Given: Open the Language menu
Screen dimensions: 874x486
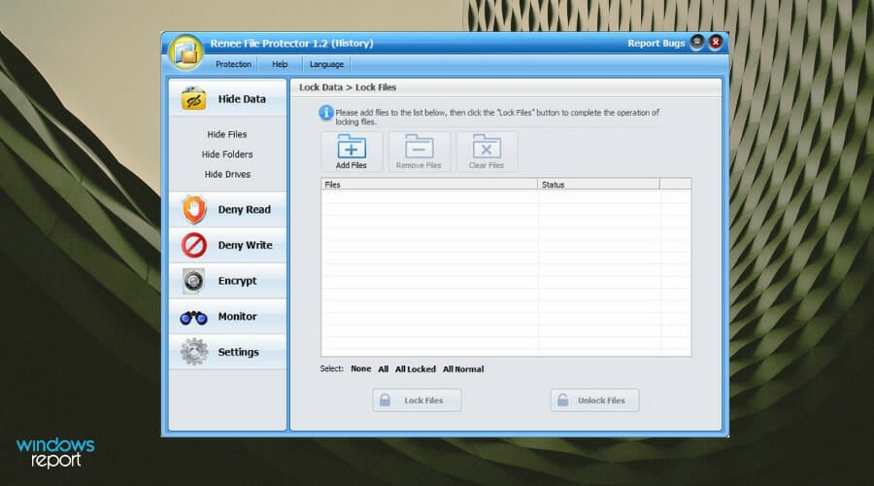Looking at the screenshot, I should pos(326,64).
